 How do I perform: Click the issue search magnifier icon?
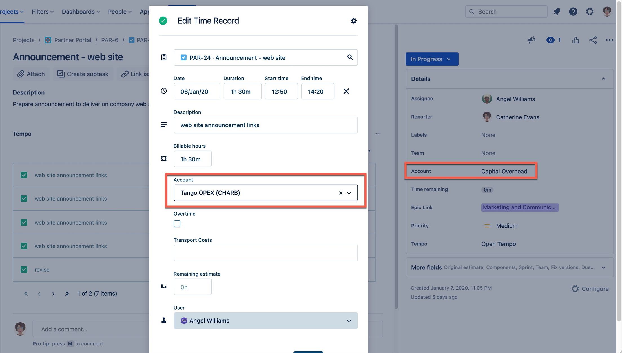[x=350, y=57]
